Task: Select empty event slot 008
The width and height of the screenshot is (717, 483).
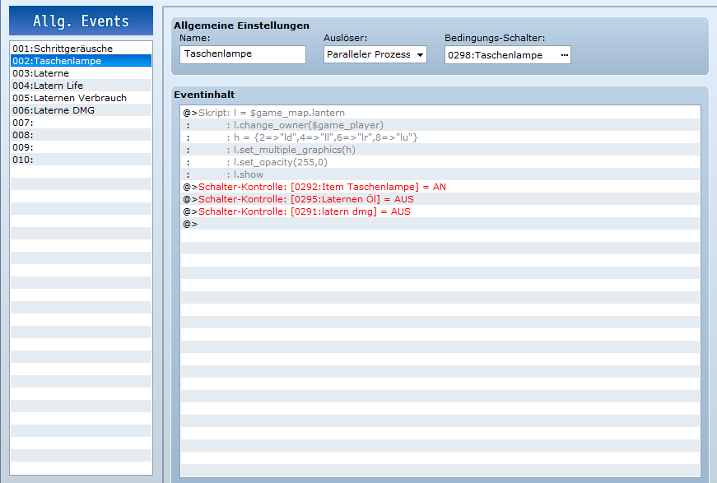Action: tap(81, 135)
